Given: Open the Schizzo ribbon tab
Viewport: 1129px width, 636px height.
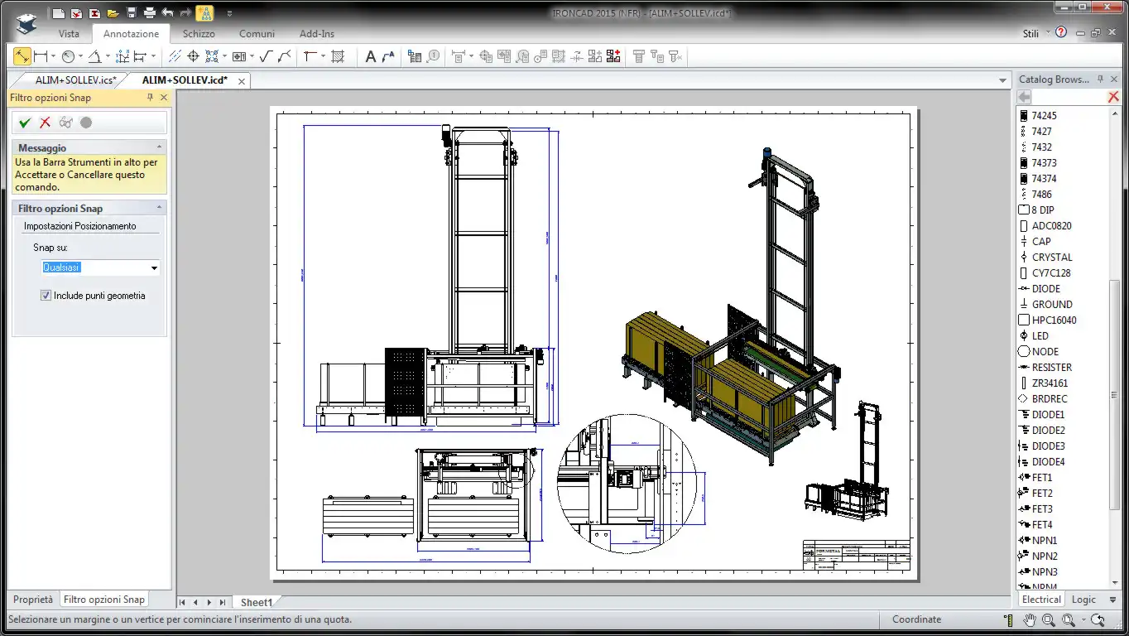Looking at the screenshot, I should pos(199,34).
